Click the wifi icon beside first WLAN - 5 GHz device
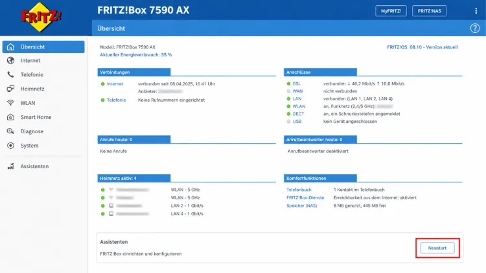 point(111,190)
